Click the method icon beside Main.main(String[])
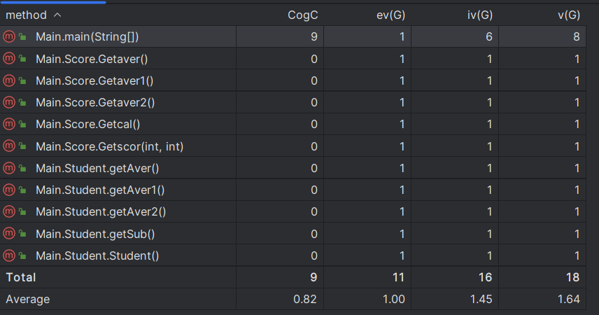 [9, 36]
